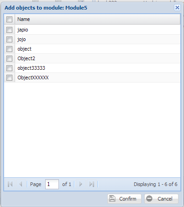The height and width of the screenshot is (207, 184).
Task: Go to the next page arrow
Action: pyautogui.click(x=81, y=184)
